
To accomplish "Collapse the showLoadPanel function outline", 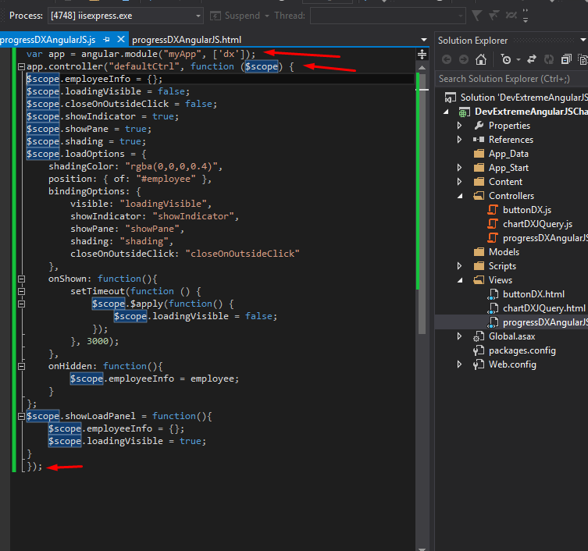I will (21, 416).
